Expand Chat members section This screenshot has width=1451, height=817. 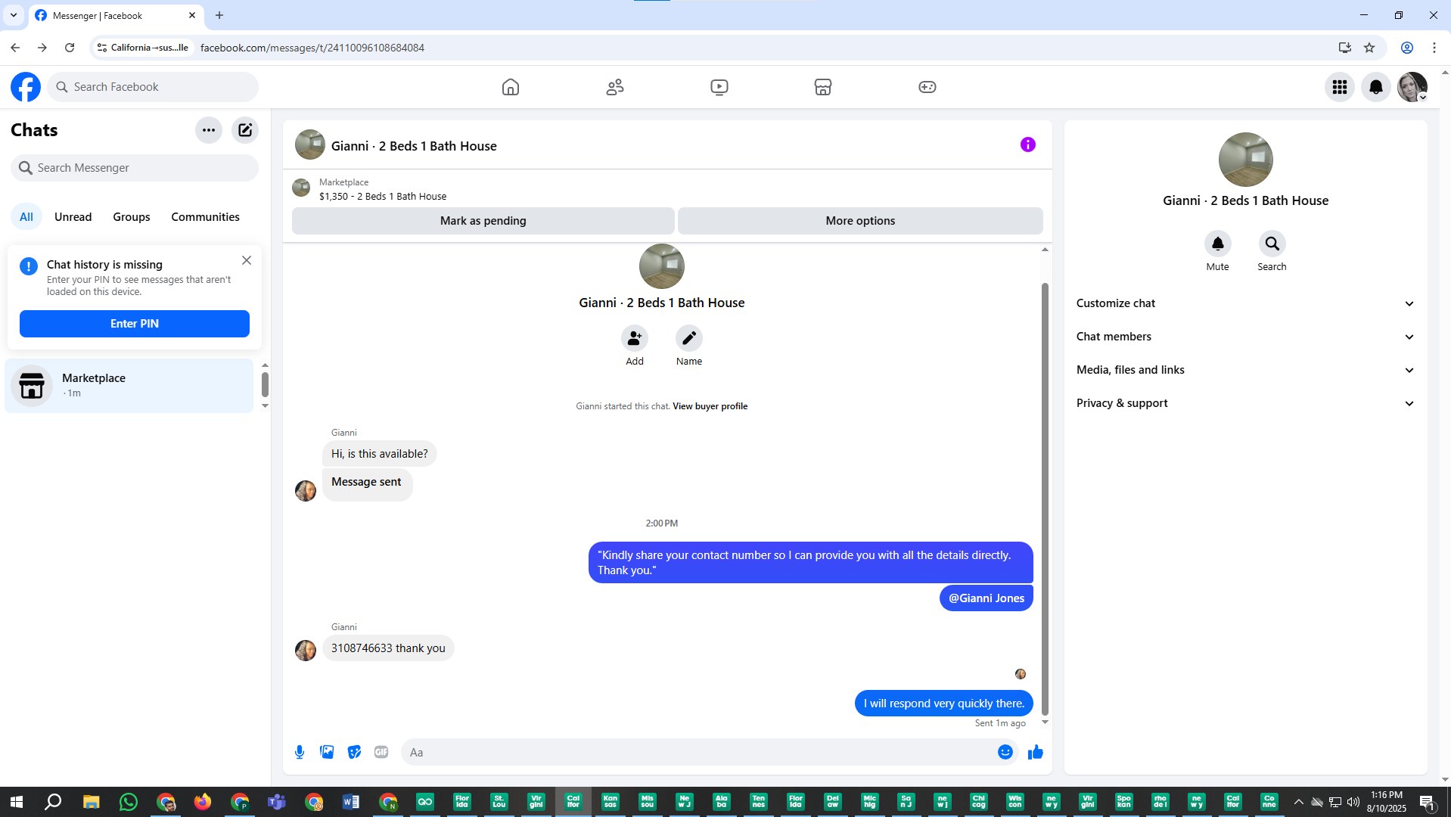pyautogui.click(x=1246, y=337)
